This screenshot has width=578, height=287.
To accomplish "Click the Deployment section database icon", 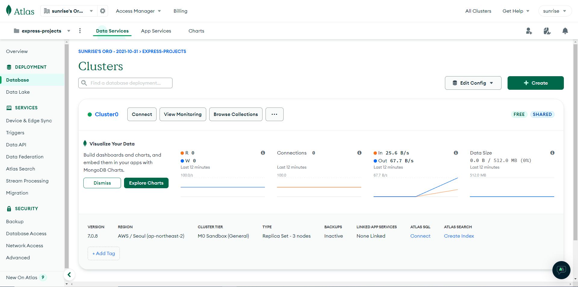I will pyautogui.click(x=9, y=67).
